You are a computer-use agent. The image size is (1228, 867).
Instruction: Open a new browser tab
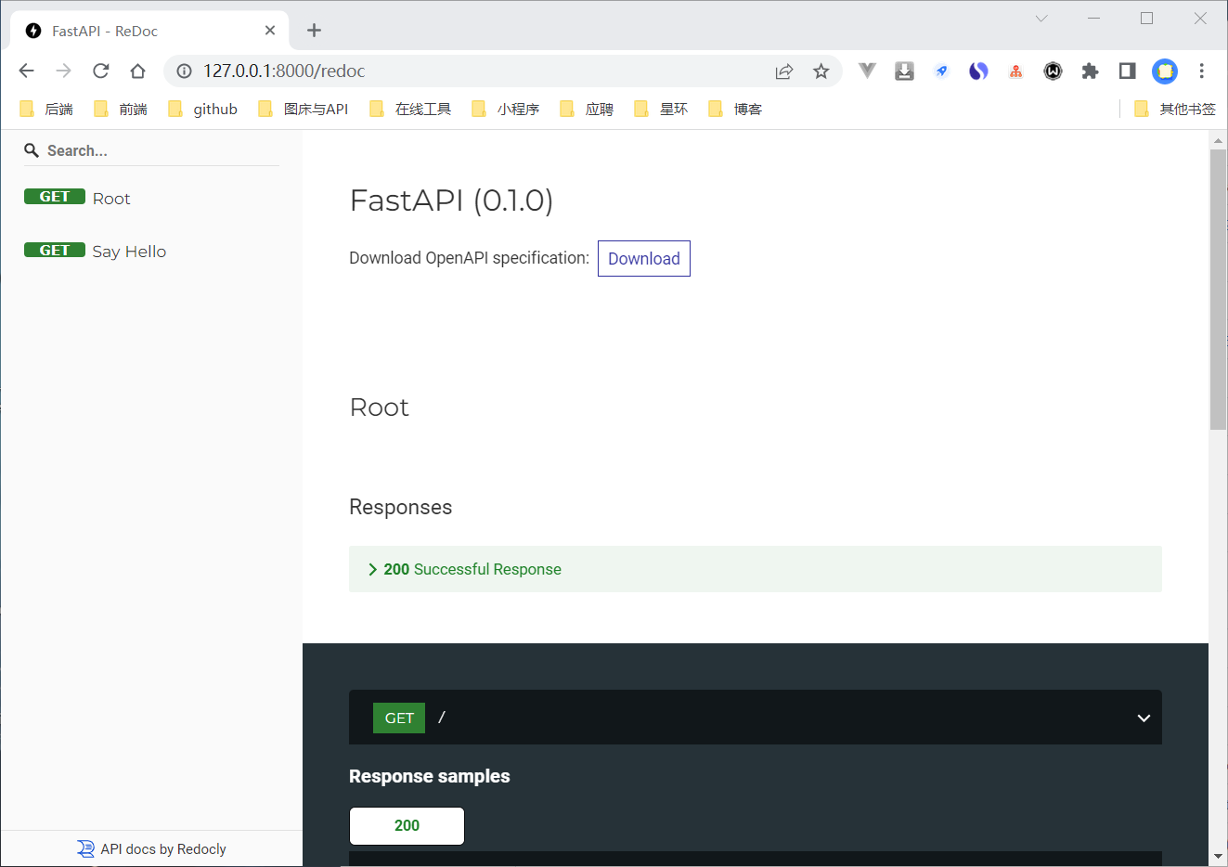[314, 31]
